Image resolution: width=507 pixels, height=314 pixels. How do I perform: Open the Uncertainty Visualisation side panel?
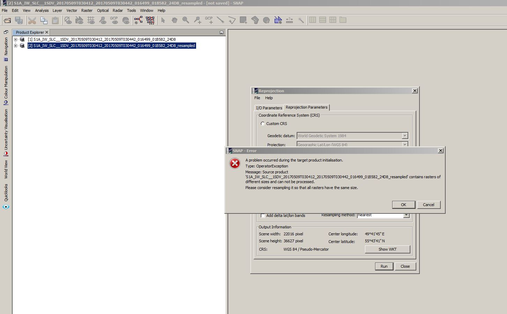[6, 132]
